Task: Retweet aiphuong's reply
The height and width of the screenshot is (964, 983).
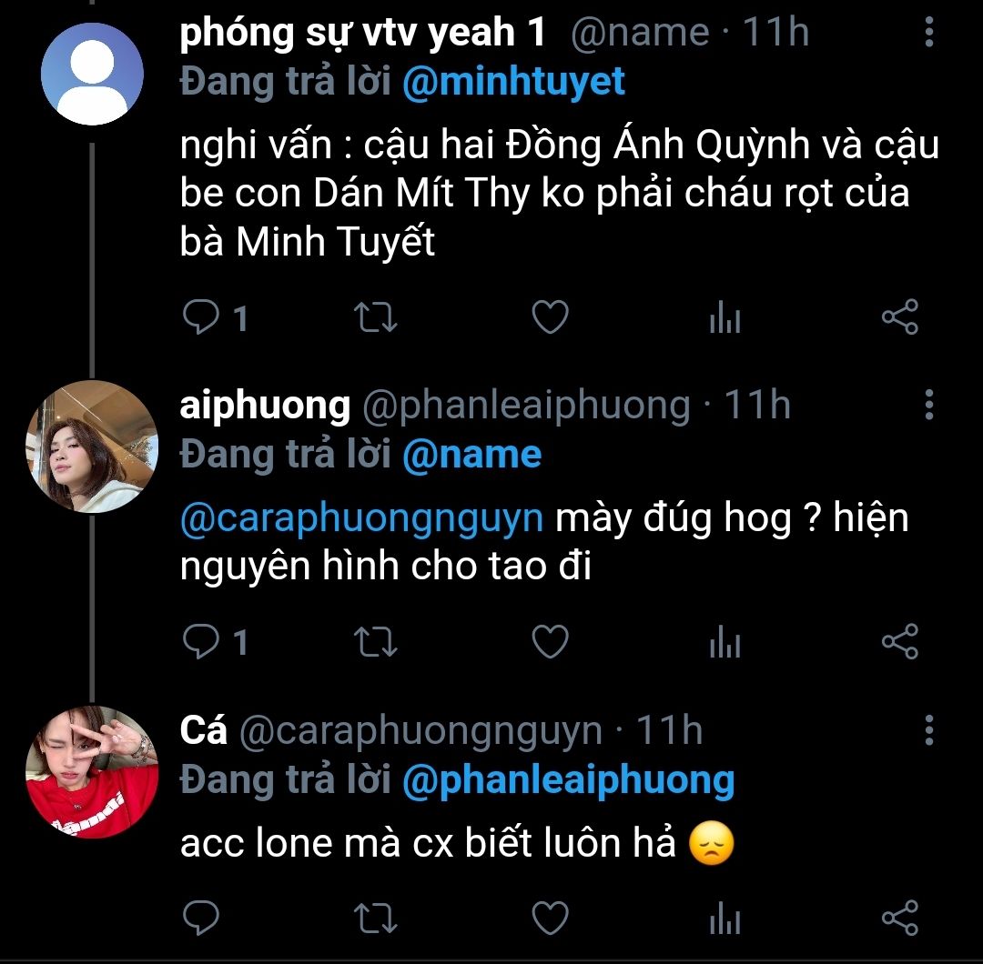Action: point(374,643)
